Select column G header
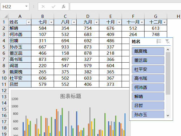 coord(156,16)
